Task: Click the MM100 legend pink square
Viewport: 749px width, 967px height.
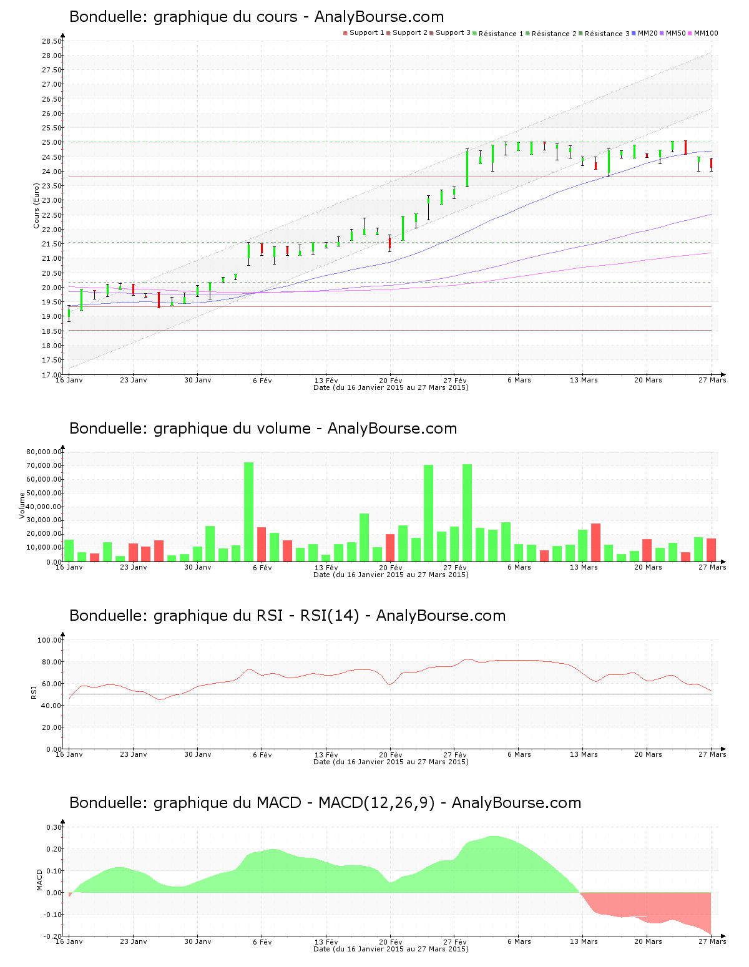Action: coord(690,33)
